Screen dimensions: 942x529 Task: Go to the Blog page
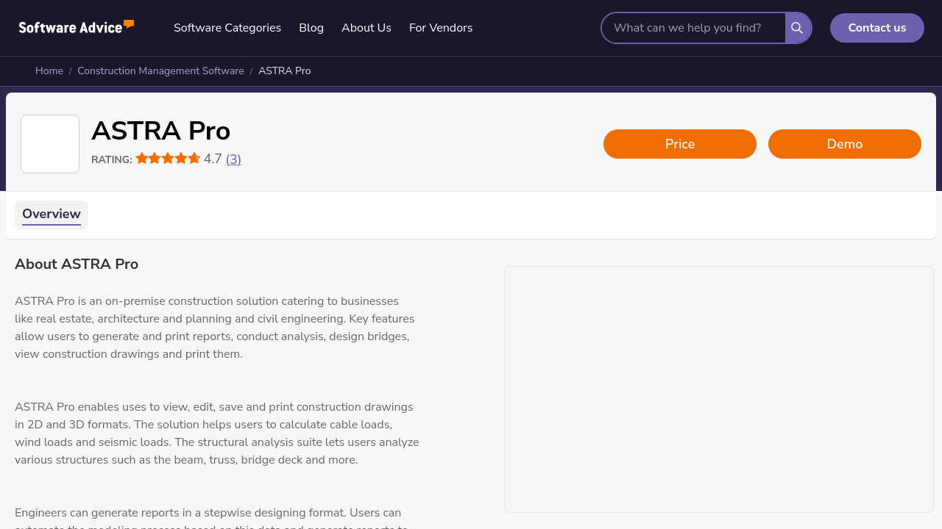(x=311, y=28)
